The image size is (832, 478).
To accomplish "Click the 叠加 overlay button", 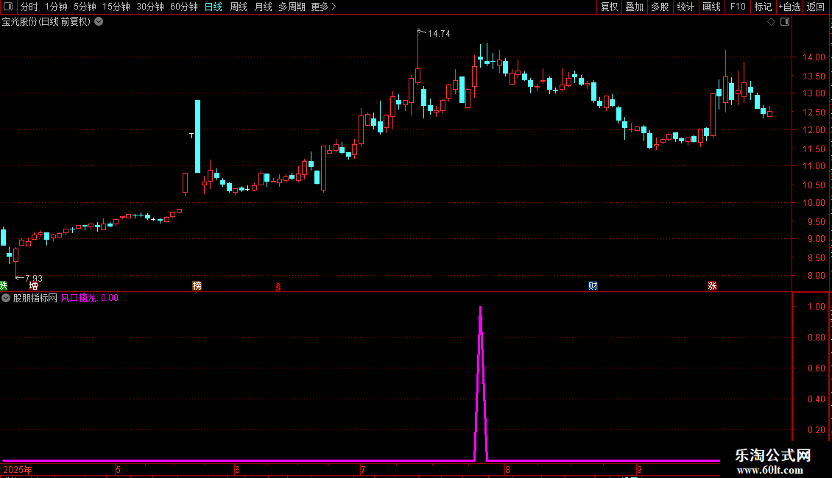I will (635, 7).
